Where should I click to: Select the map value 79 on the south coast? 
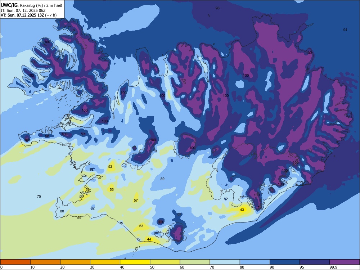138,239
